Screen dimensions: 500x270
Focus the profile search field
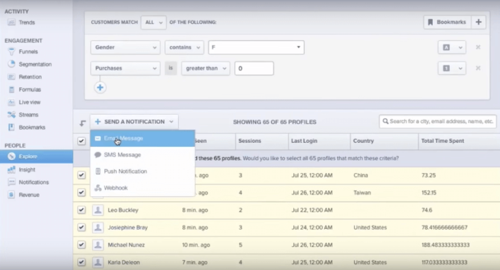pyautogui.click(x=438, y=121)
